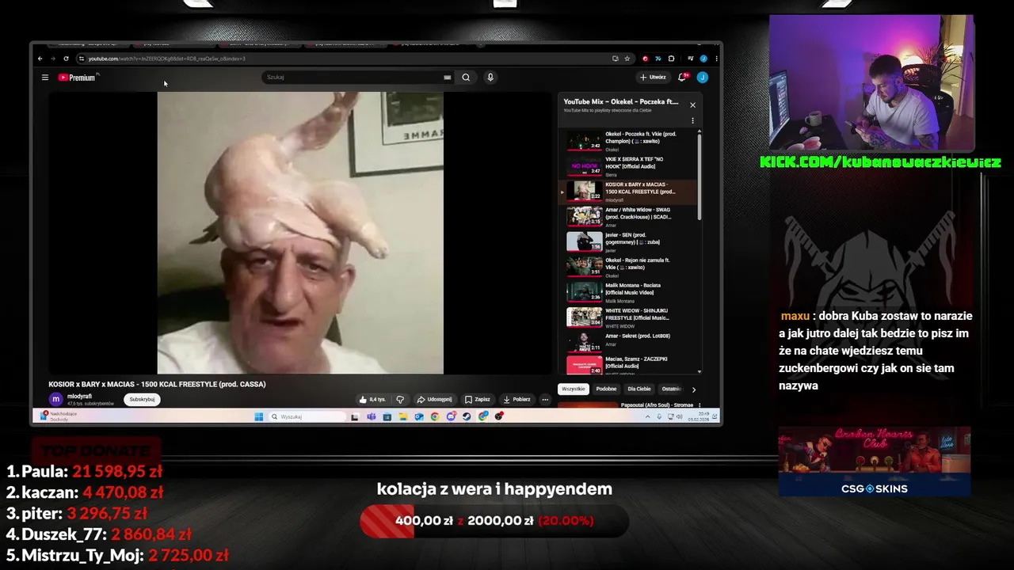Open the on-screen keyboard icon in search
1014x570 pixels.
(x=448, y=78)
